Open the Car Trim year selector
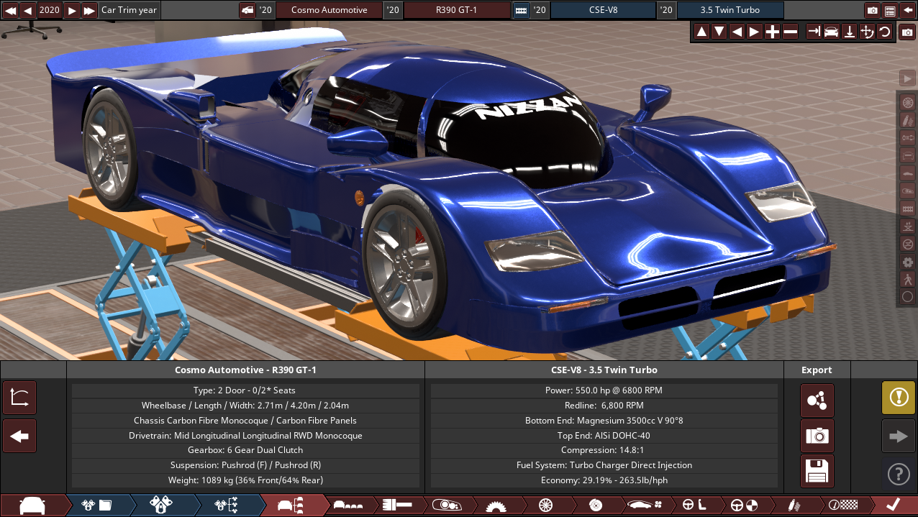 pos(129,10)
